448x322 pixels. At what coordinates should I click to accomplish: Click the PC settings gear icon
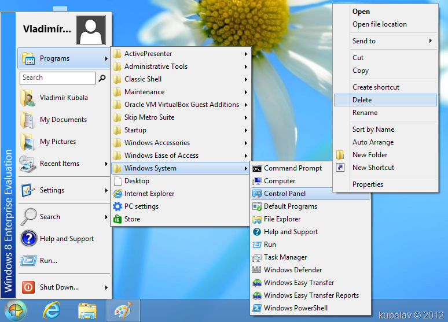click(117, 206)
